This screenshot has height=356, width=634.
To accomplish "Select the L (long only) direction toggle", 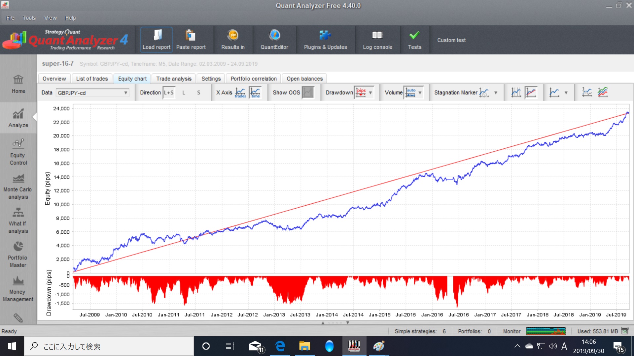I will 184,93.
